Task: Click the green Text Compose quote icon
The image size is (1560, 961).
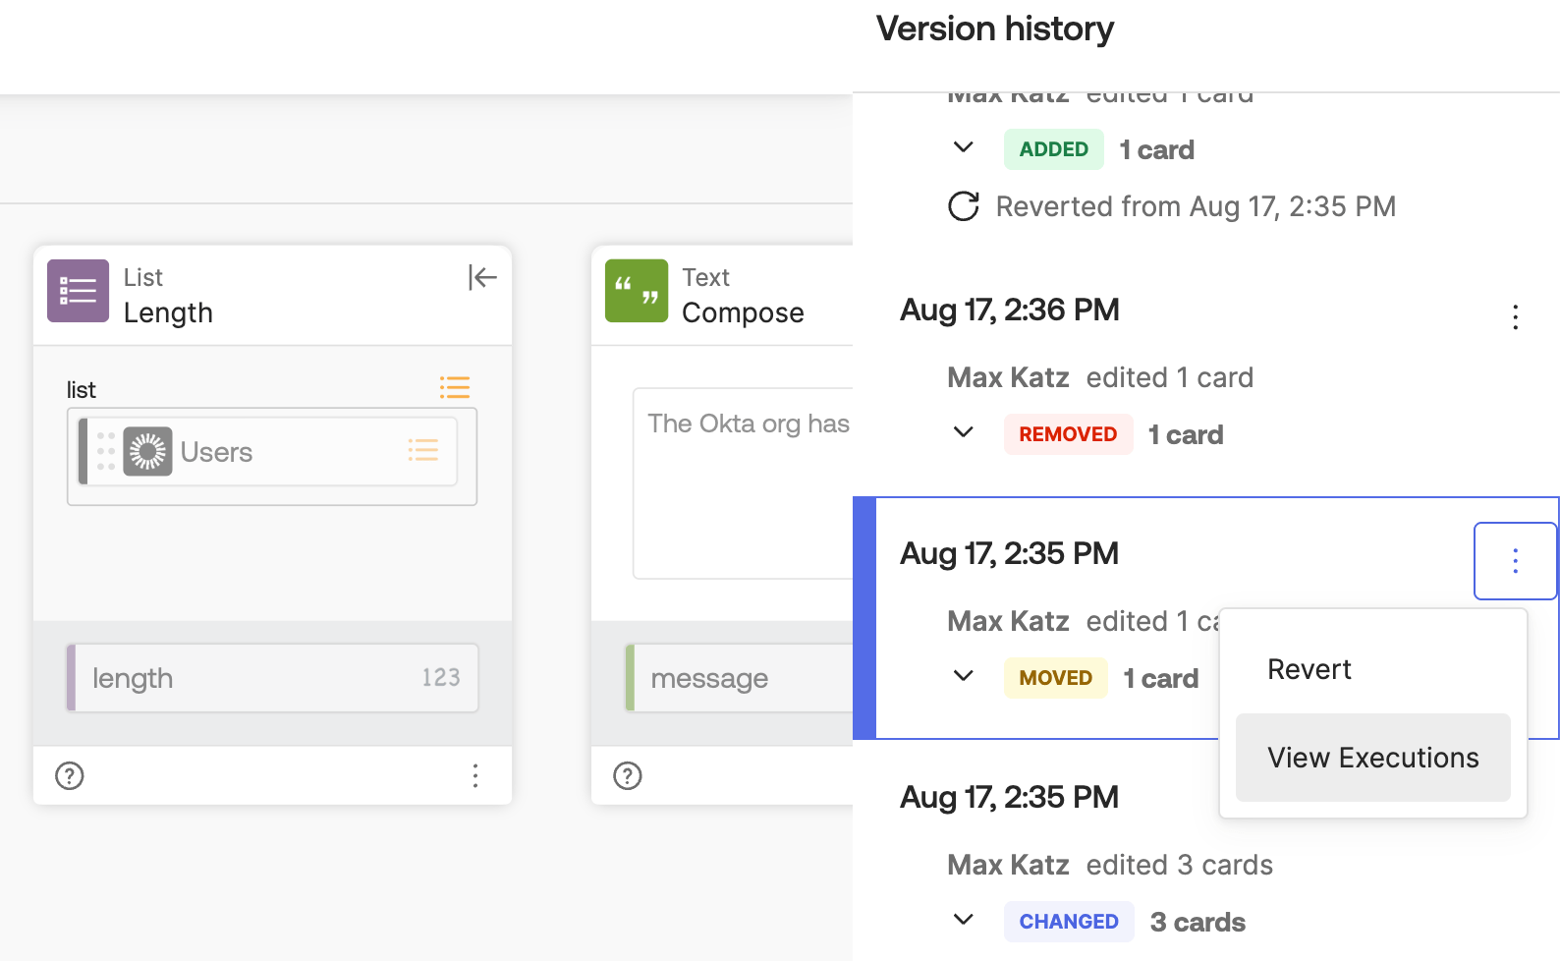Action: pyautogui.click(x=637, y=291)
